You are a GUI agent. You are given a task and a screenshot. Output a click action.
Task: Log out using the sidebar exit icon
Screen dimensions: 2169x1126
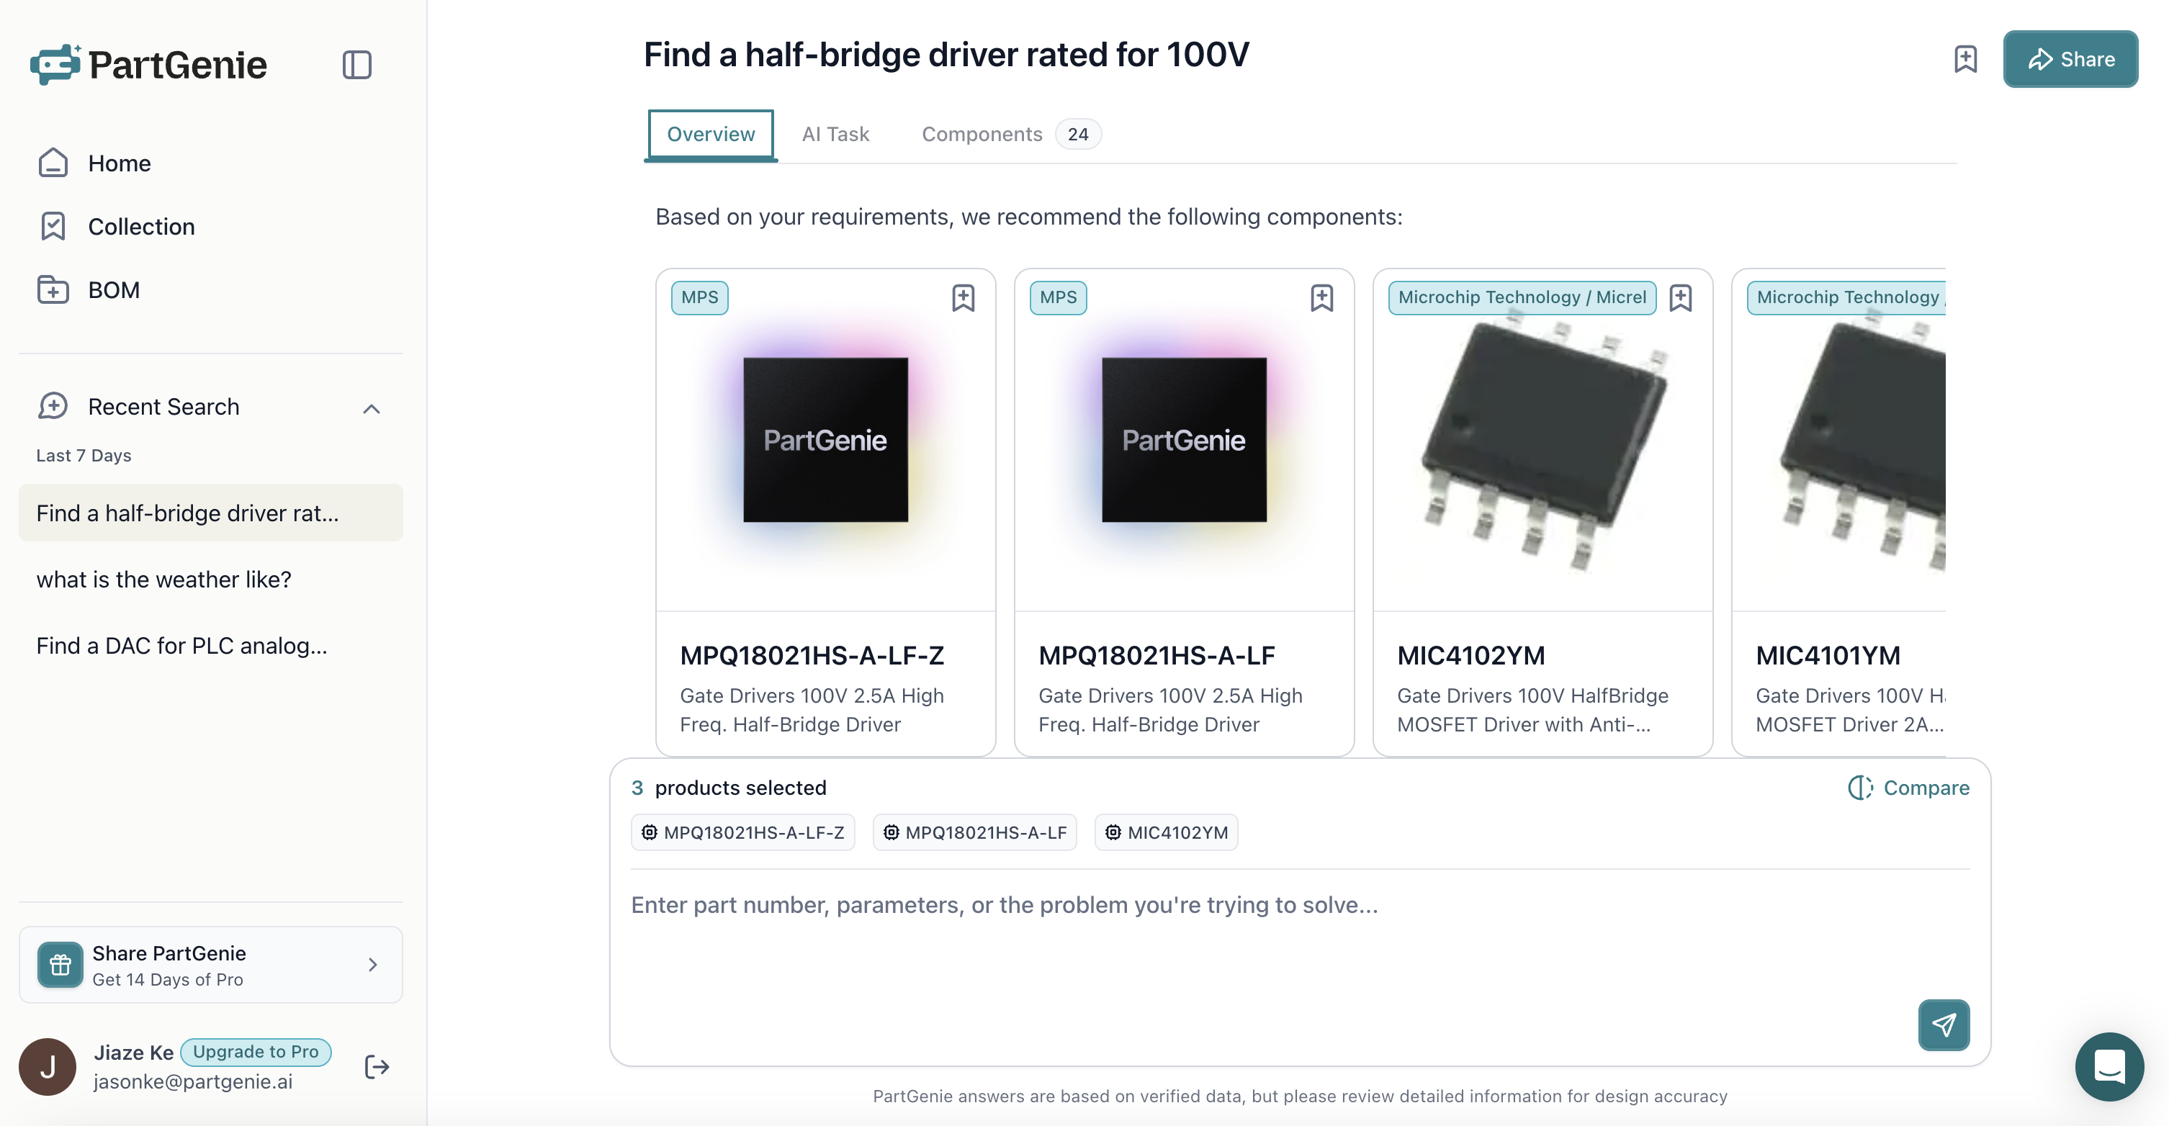(x=375, y=1066)
